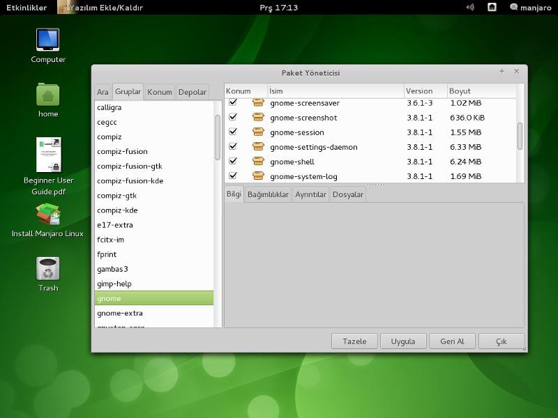The image size is (558, 418).
Task: Select the fprint group
Action: 154,254
